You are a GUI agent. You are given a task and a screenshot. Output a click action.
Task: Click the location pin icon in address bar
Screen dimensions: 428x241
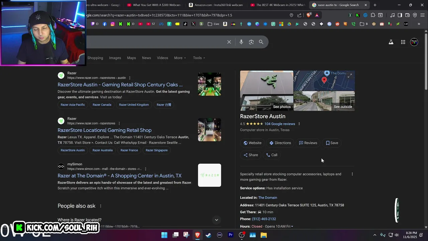291,15
